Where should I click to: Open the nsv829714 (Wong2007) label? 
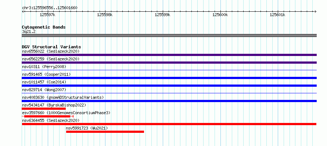click(x=44, y=90)
